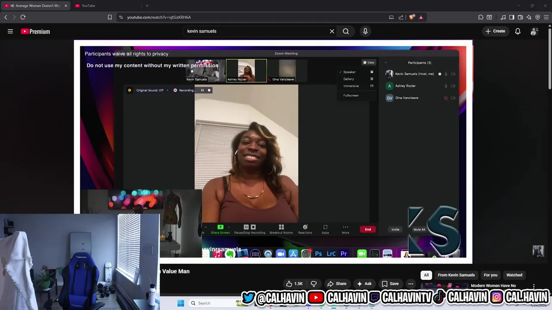Open site settings icon beside the URL
Viewport: 552px width, 310px height.
(121, 17)
